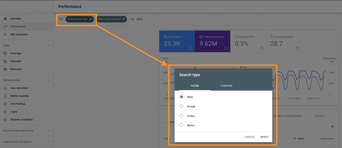The image size is (342, 148).
Task: Select the Video radio button
Action: click(x=181, y=116)
